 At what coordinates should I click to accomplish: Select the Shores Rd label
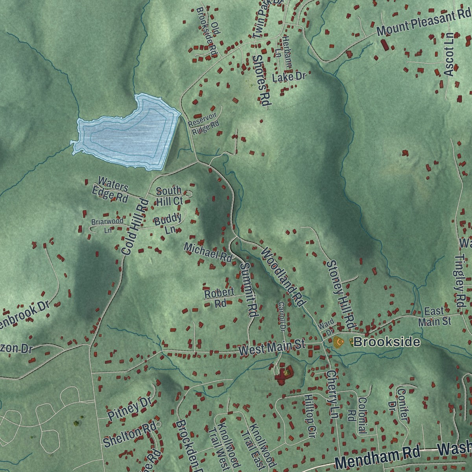(262, 81)
